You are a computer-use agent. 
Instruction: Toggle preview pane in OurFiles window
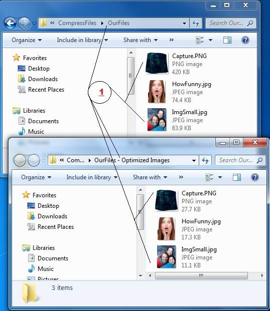pyautogui.click(x=227, y=40)
